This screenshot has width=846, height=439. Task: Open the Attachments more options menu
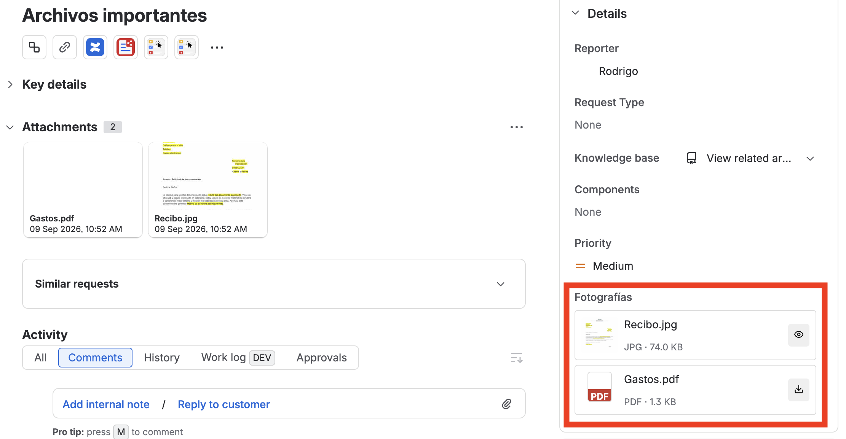[x=517, y=127]
